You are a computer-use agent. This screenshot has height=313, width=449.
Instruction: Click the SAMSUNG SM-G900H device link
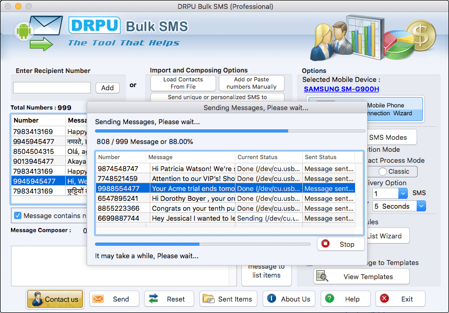341,89
